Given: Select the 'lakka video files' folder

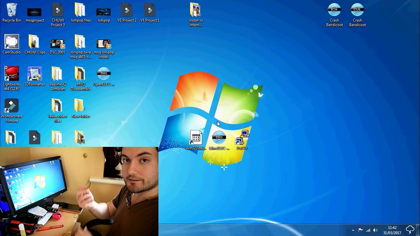Looking at the screenshot, I should 58,111.
